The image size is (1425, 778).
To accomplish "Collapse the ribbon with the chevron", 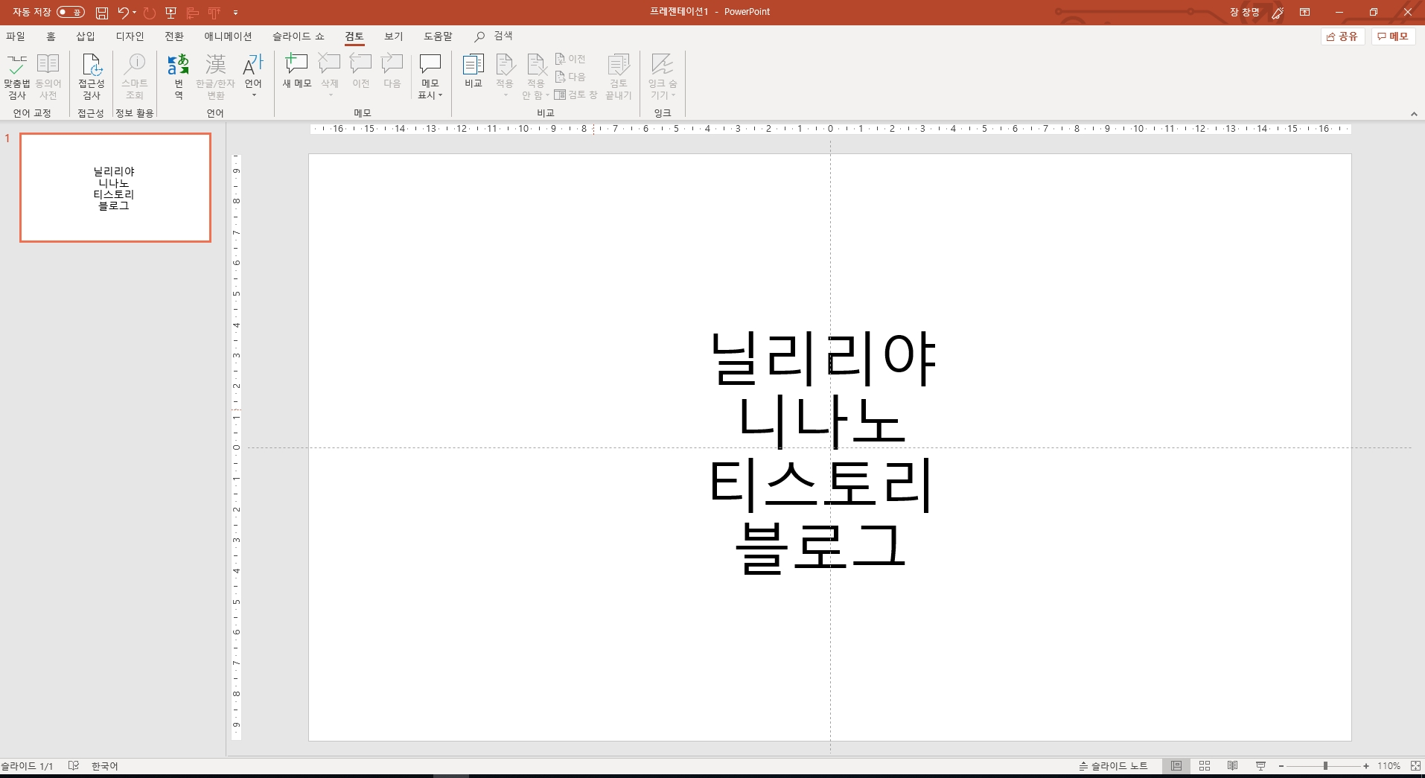I will point(1414,114).
